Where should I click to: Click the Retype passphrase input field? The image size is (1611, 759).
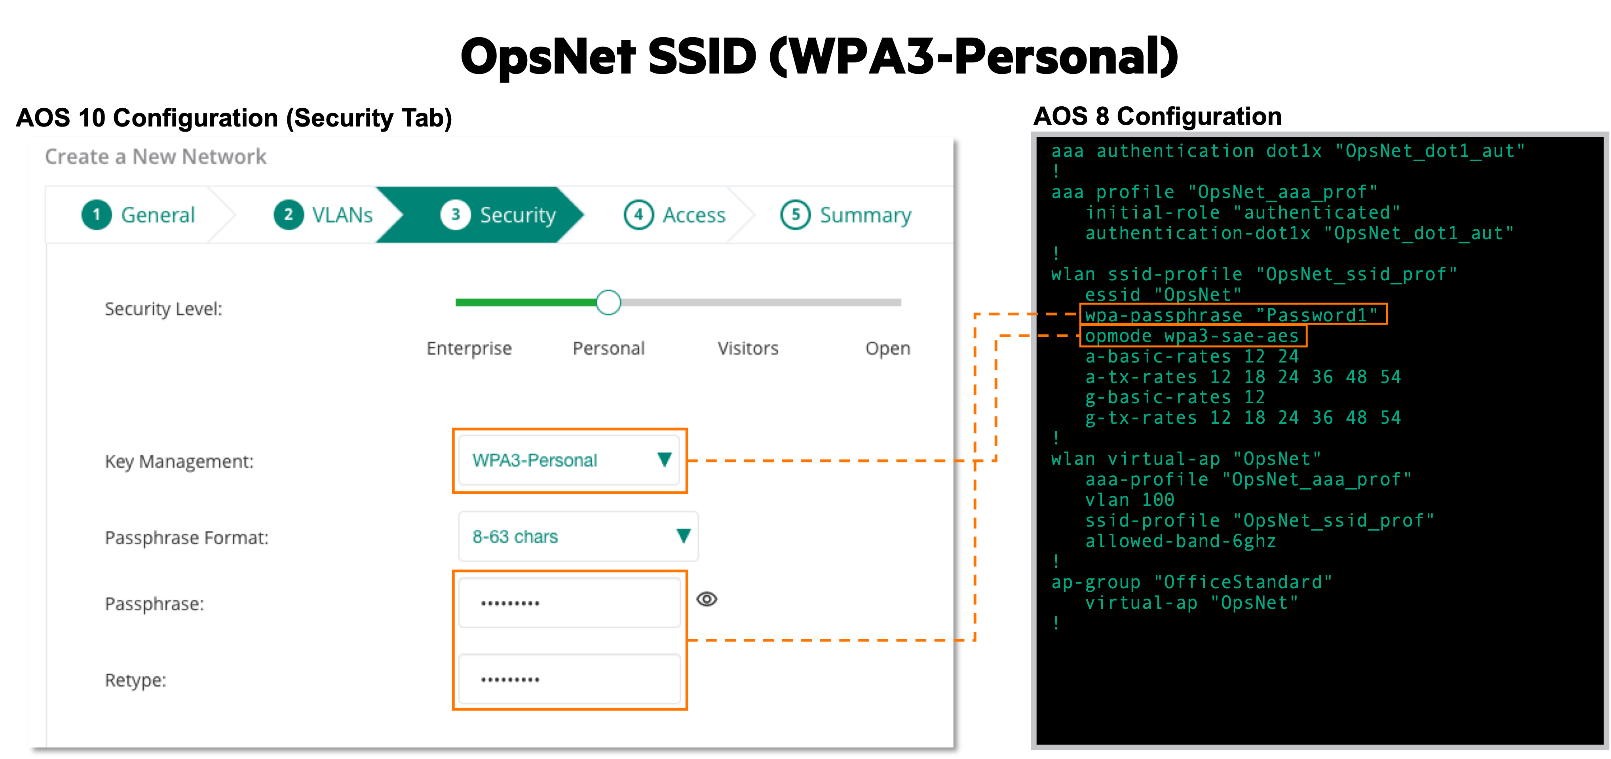click(569, 679)
